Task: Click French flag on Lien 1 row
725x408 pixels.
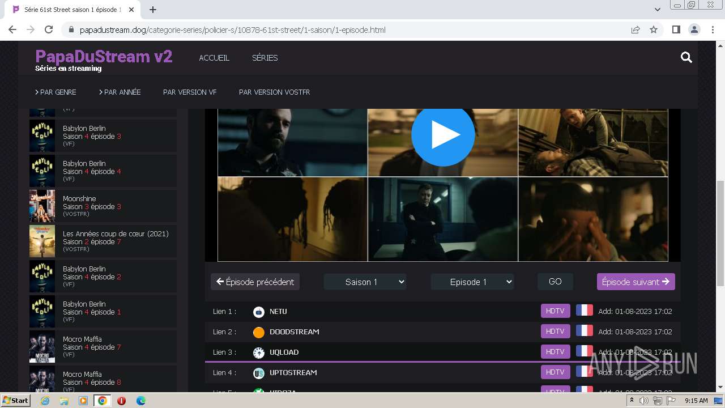Action: [x=585, y=311]
